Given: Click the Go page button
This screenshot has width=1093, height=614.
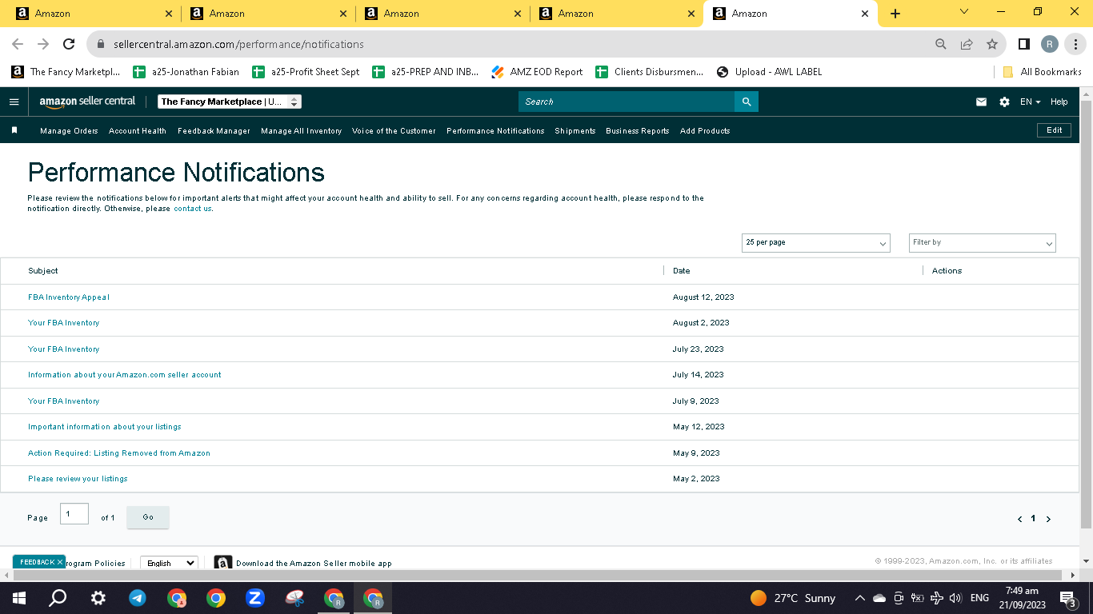Looking at the screenshot, I should pyautogui.click(x=148, y=517).
